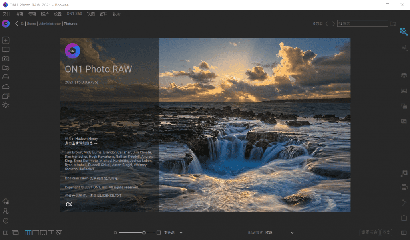
Task: Toggle the right panel visibility at bottom-right
Action: pos(404,233)
